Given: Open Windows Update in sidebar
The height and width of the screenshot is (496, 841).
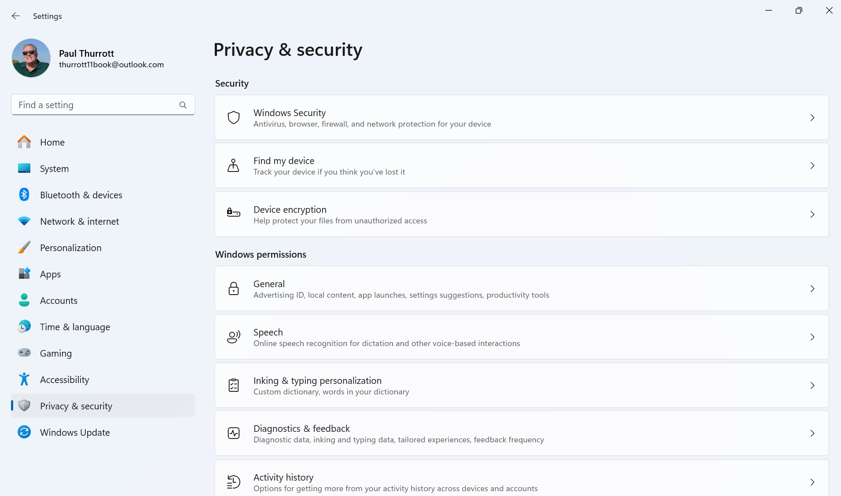Looking at the screenshot, I should (75, 432).
